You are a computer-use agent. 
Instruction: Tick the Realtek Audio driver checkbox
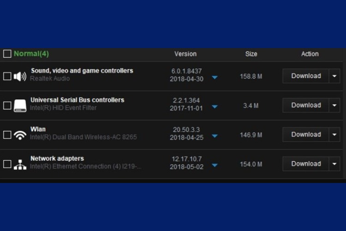click(x=7, y=76)
